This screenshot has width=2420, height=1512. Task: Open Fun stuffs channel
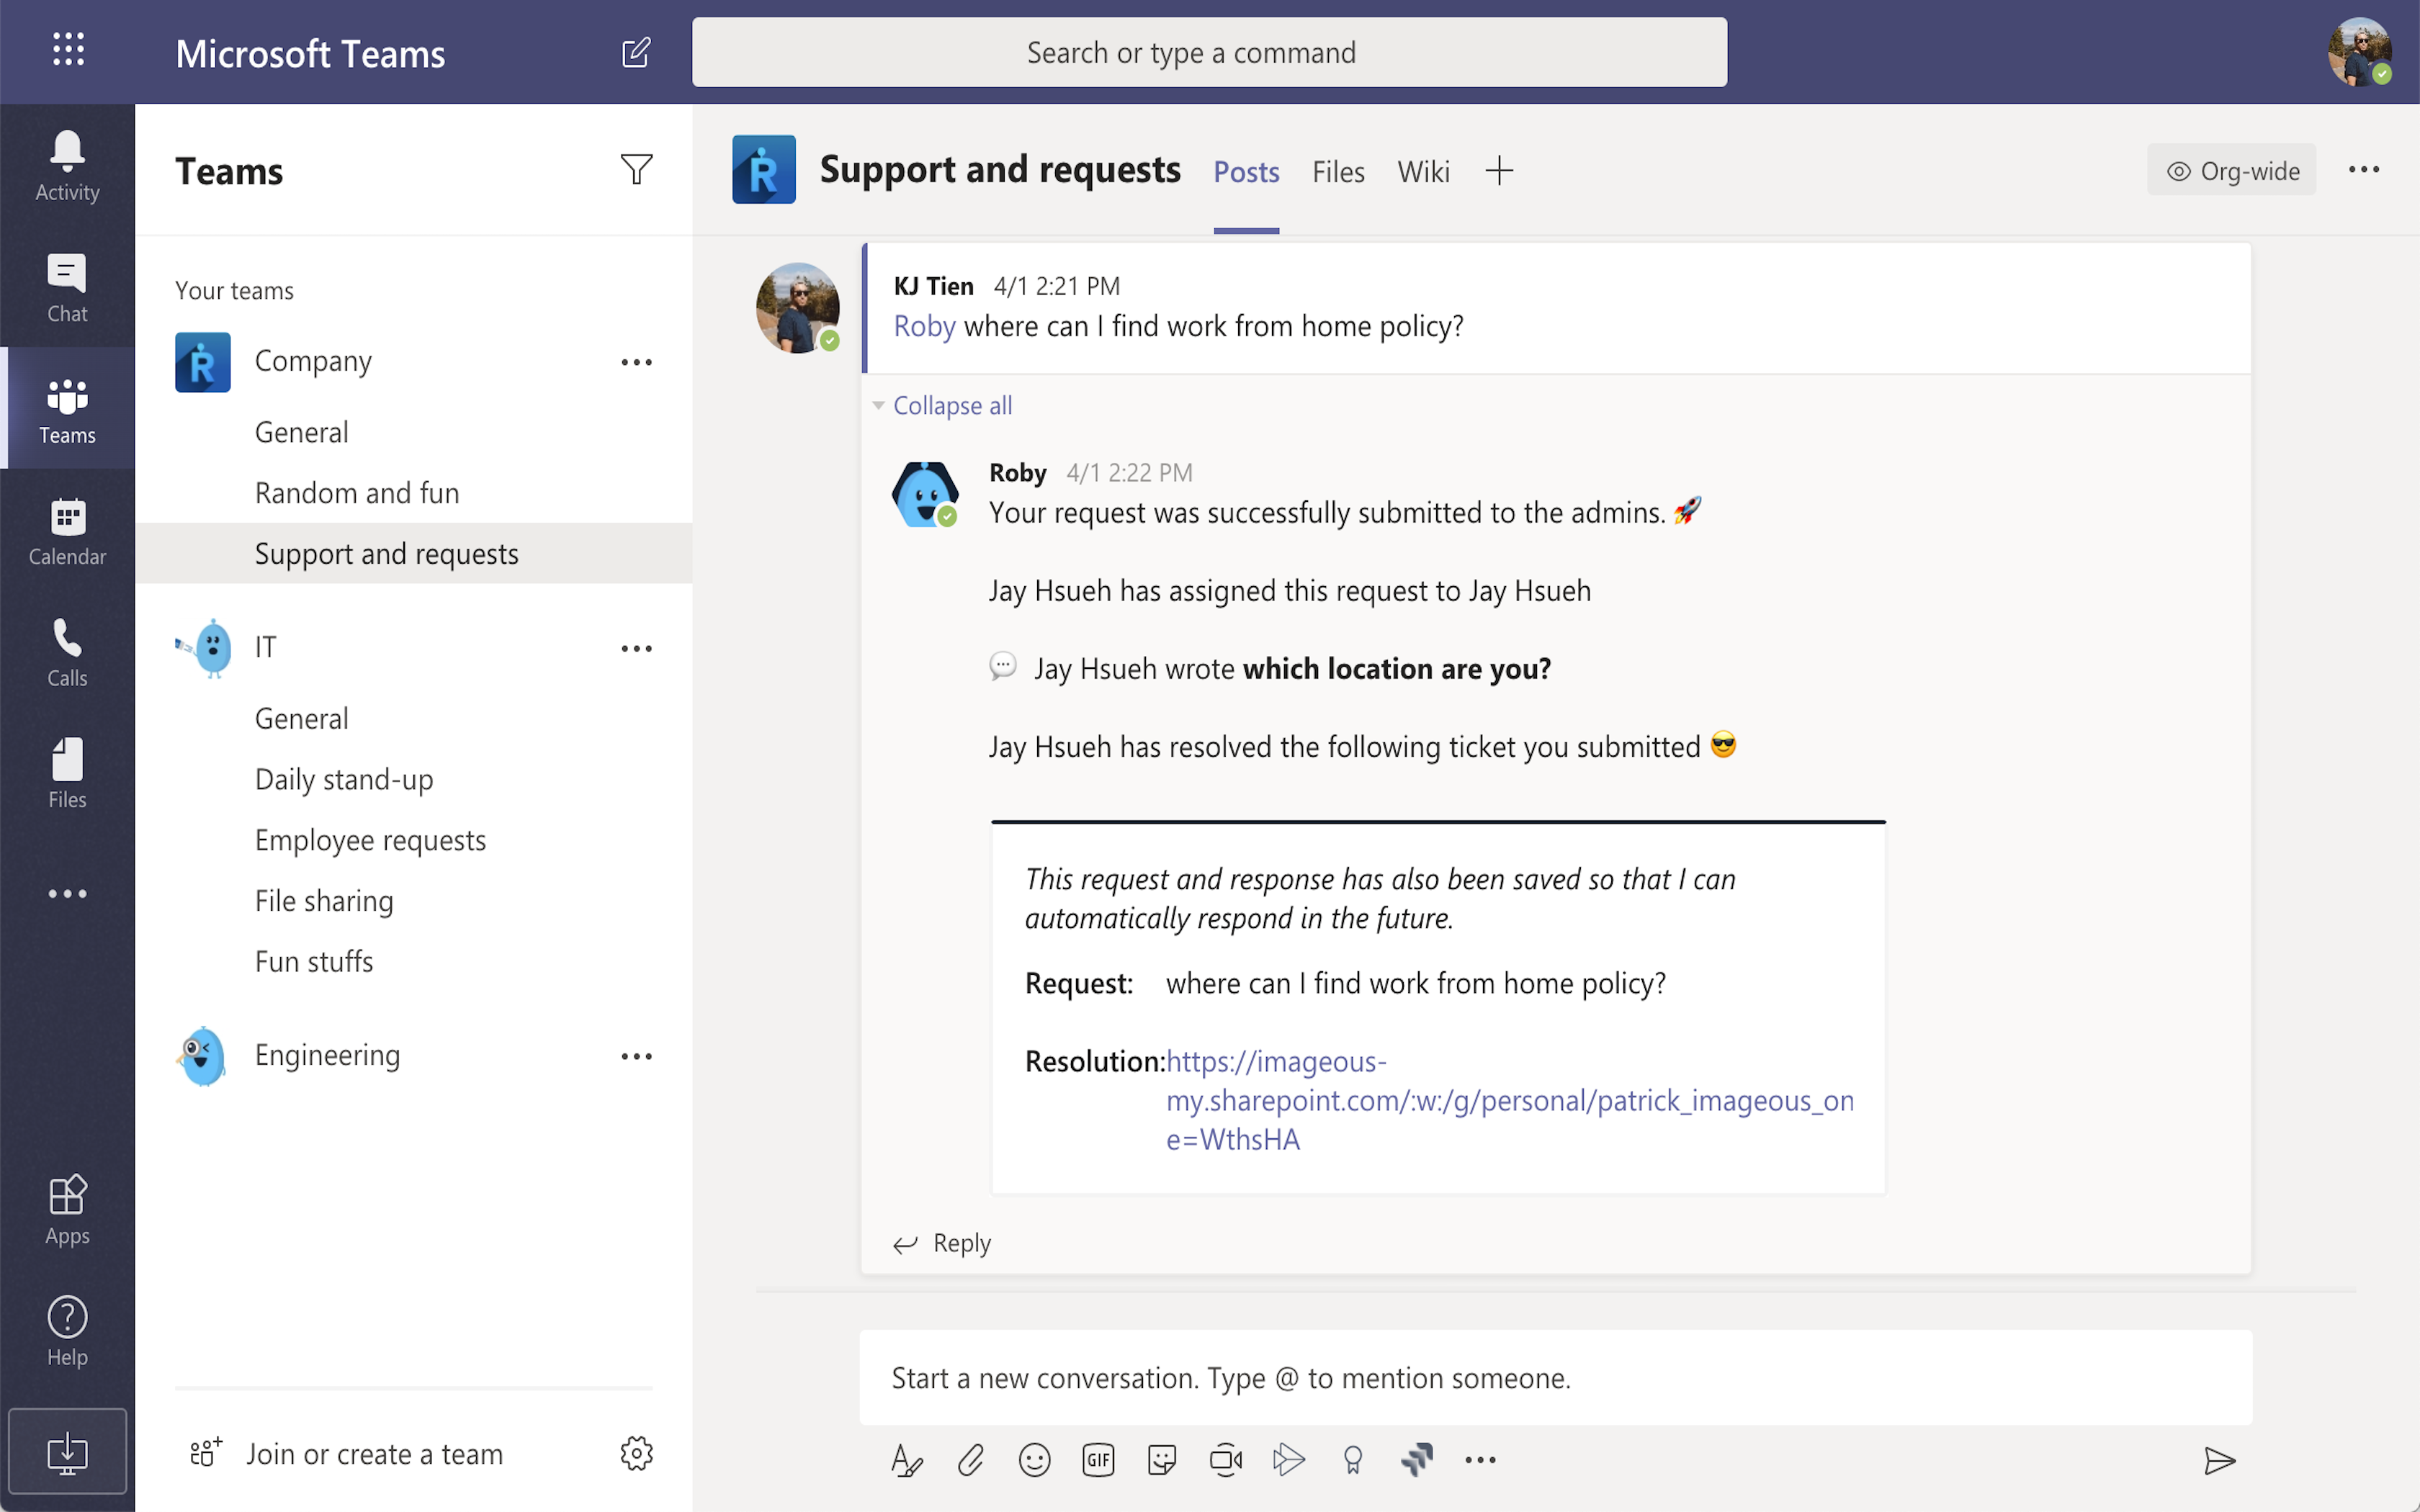pyautogui.click(x=413, y=961)
